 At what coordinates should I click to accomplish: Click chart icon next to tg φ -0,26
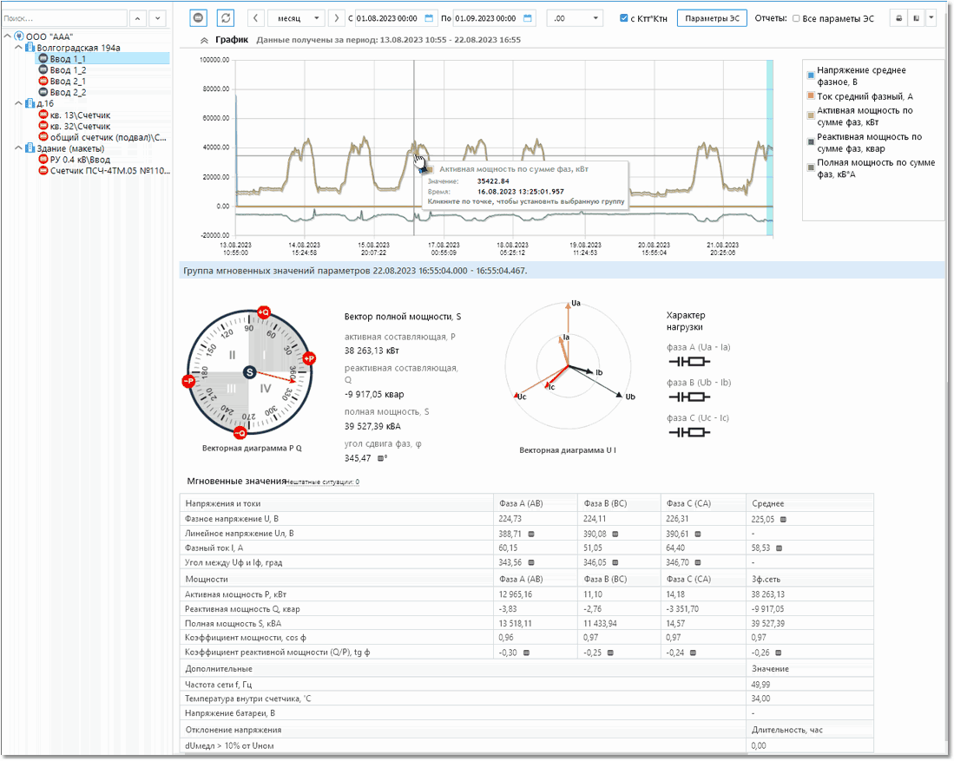pos(778,653)
